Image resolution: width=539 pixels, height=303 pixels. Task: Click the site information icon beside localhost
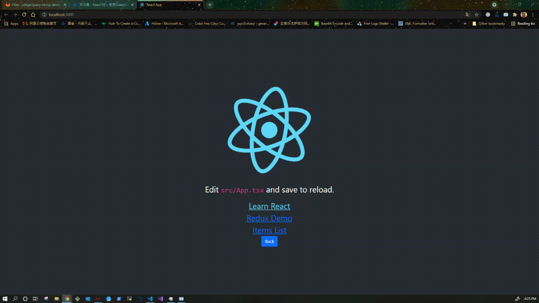pos(44,15)
